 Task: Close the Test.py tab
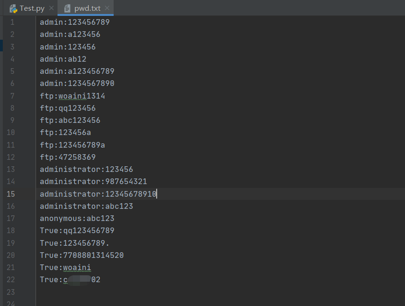(51, 8)
